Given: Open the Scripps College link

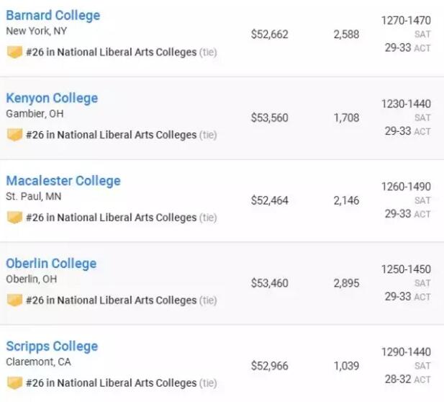Looking at the screenshot, I should 52,347.
